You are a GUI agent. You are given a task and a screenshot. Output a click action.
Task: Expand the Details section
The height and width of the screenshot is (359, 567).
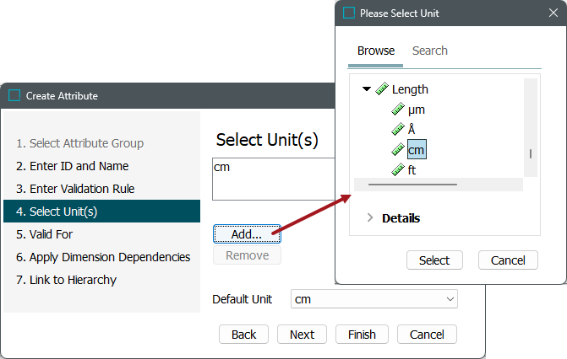(x=370, y=218)
